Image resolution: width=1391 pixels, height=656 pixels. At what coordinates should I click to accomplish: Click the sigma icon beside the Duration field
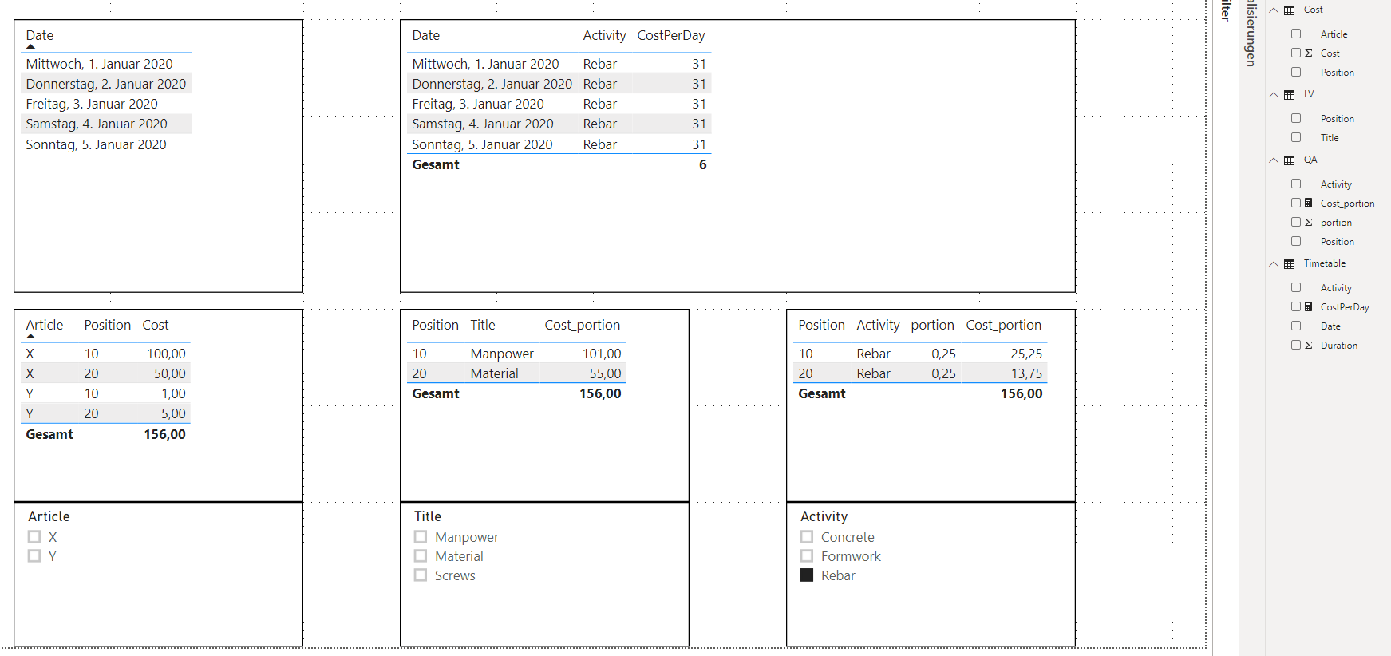1309,346
